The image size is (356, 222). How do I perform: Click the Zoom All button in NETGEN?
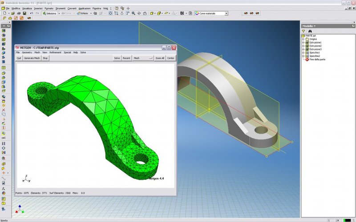pos(160,58)
